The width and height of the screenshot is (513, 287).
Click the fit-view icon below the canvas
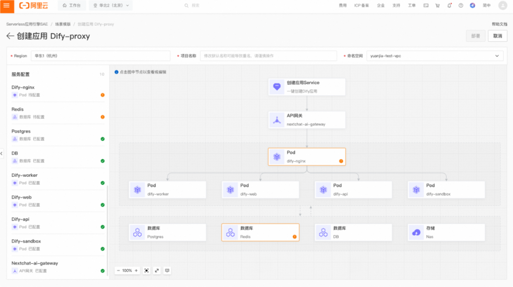(x=146, y=270)
